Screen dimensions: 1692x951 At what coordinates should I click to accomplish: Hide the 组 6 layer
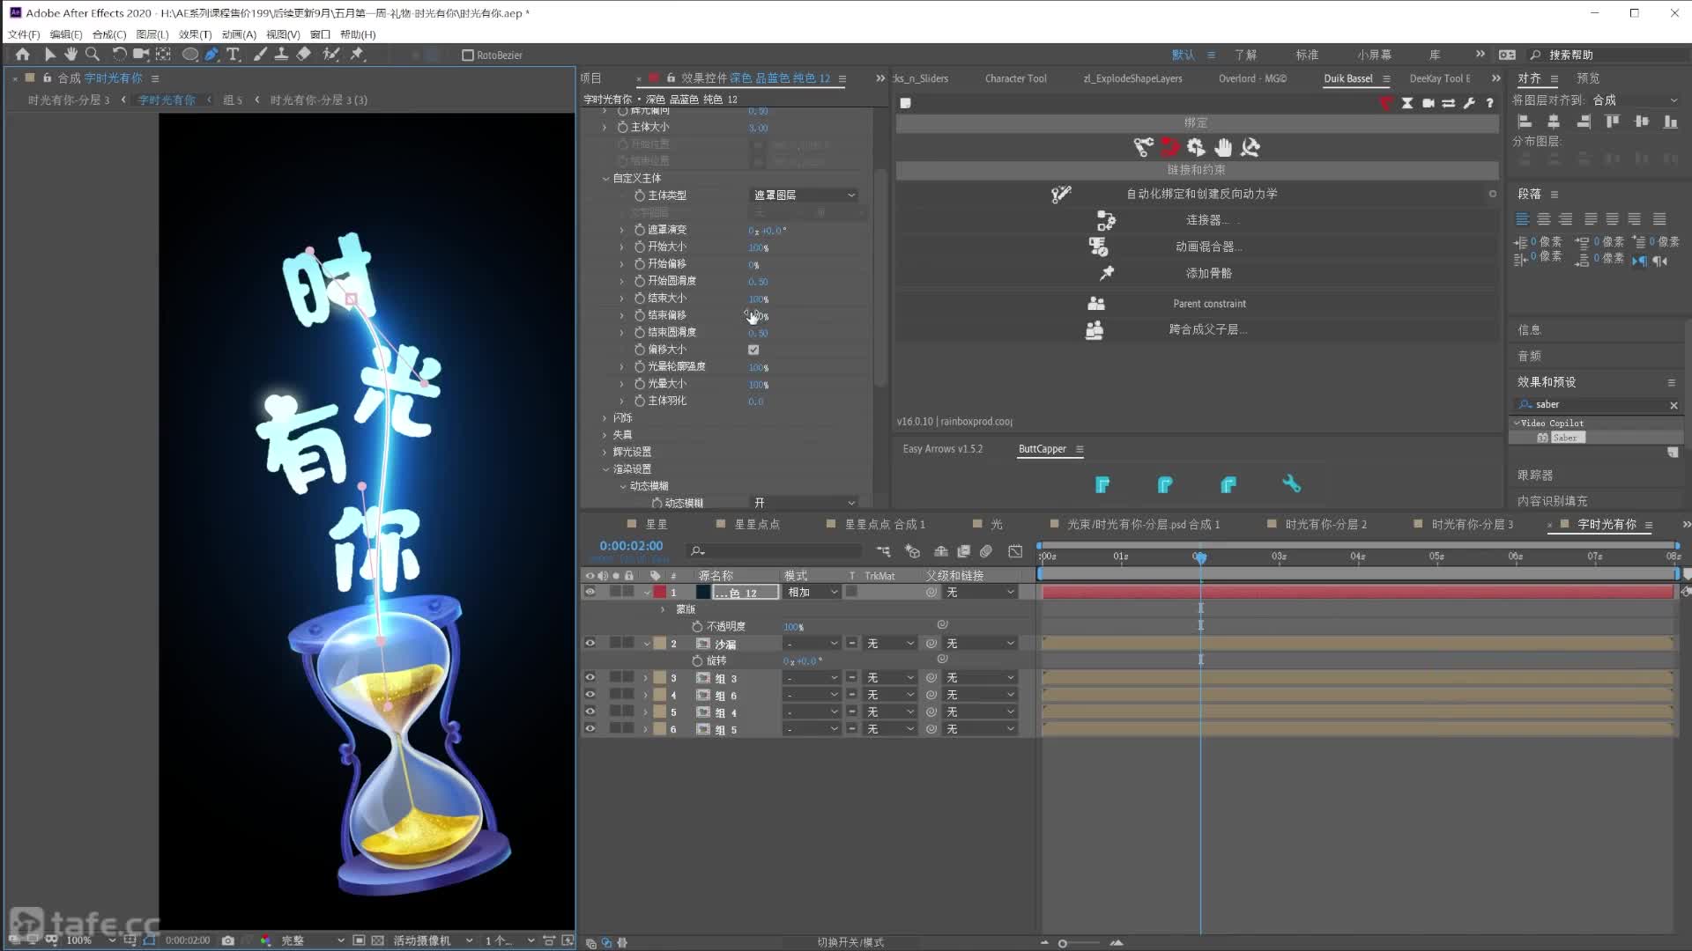click(x=590, y=695)
